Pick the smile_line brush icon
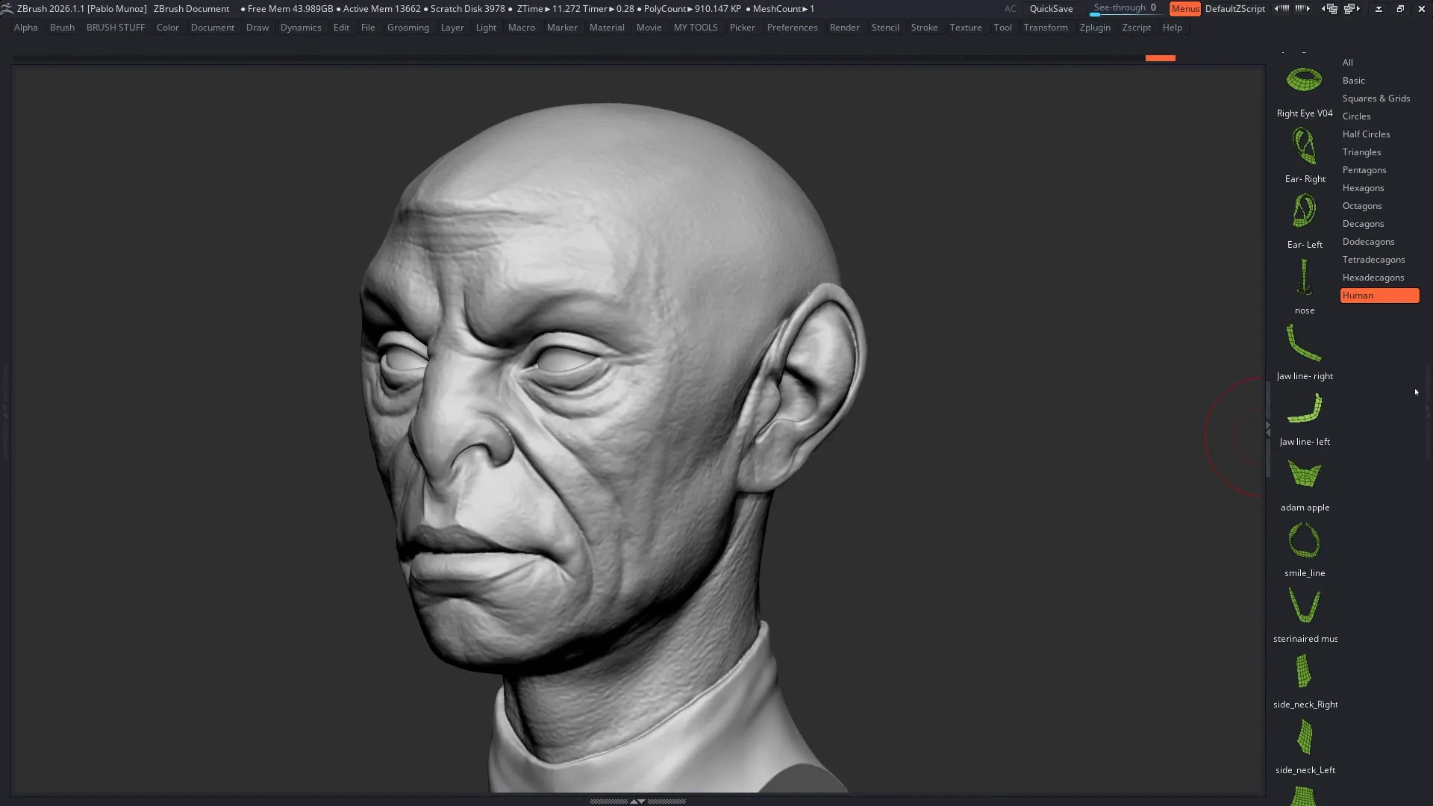 click(x=1304, y=540)
